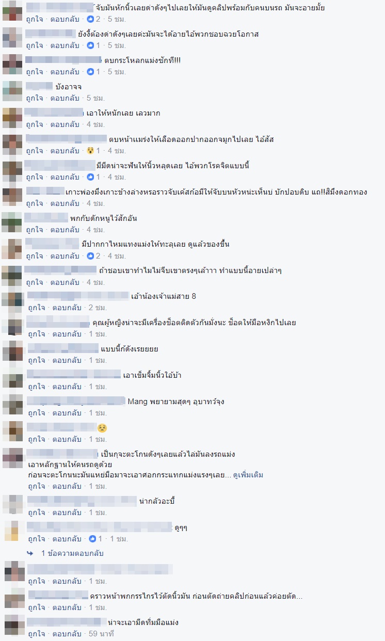Open the '59 นาที' timestamp link

click(101, 634)
